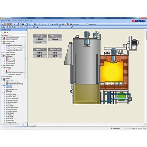Select the Temperatur Ofen tree item
This screenshot has width=147, height=147.
pyautogui.click(x=12, y=89)
